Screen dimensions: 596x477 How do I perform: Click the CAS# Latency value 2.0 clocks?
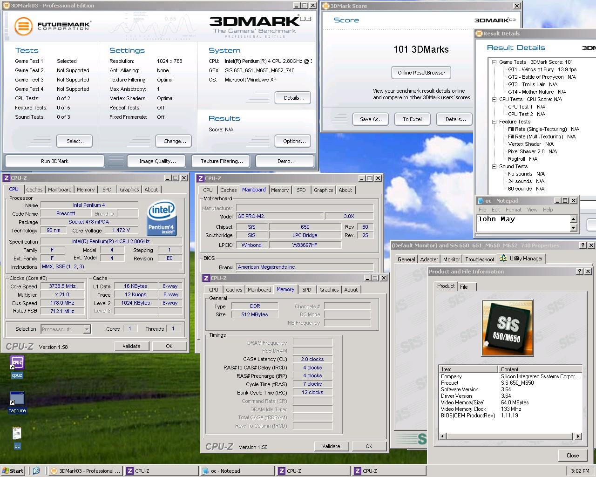(x=312, y=359)
